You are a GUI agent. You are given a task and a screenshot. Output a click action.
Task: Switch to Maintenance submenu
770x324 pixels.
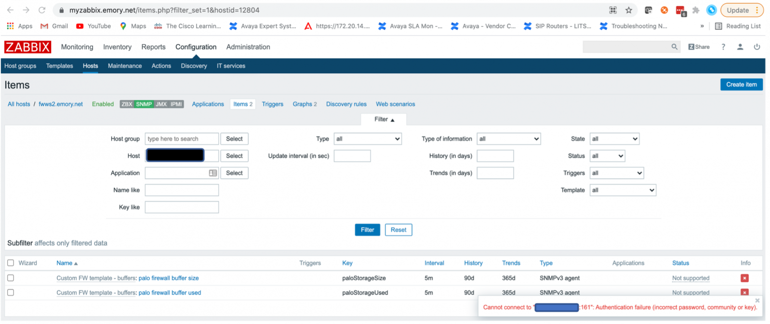(125, 66)
